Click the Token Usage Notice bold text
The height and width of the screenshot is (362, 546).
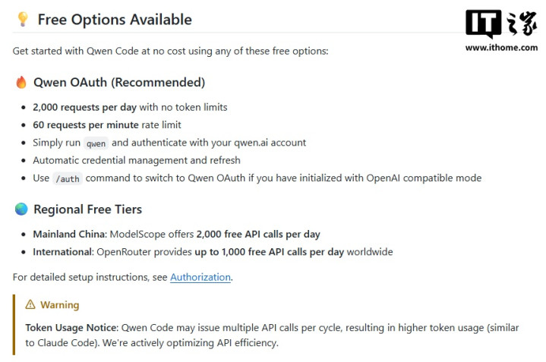click(71, 327)
